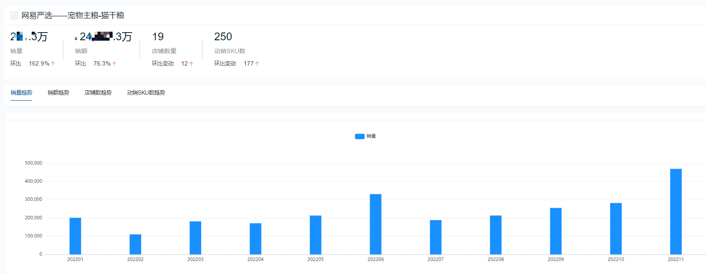Click the 动销SKU数 metric label
The width and height of the screenshot is (706, 274).
(230, 51)
